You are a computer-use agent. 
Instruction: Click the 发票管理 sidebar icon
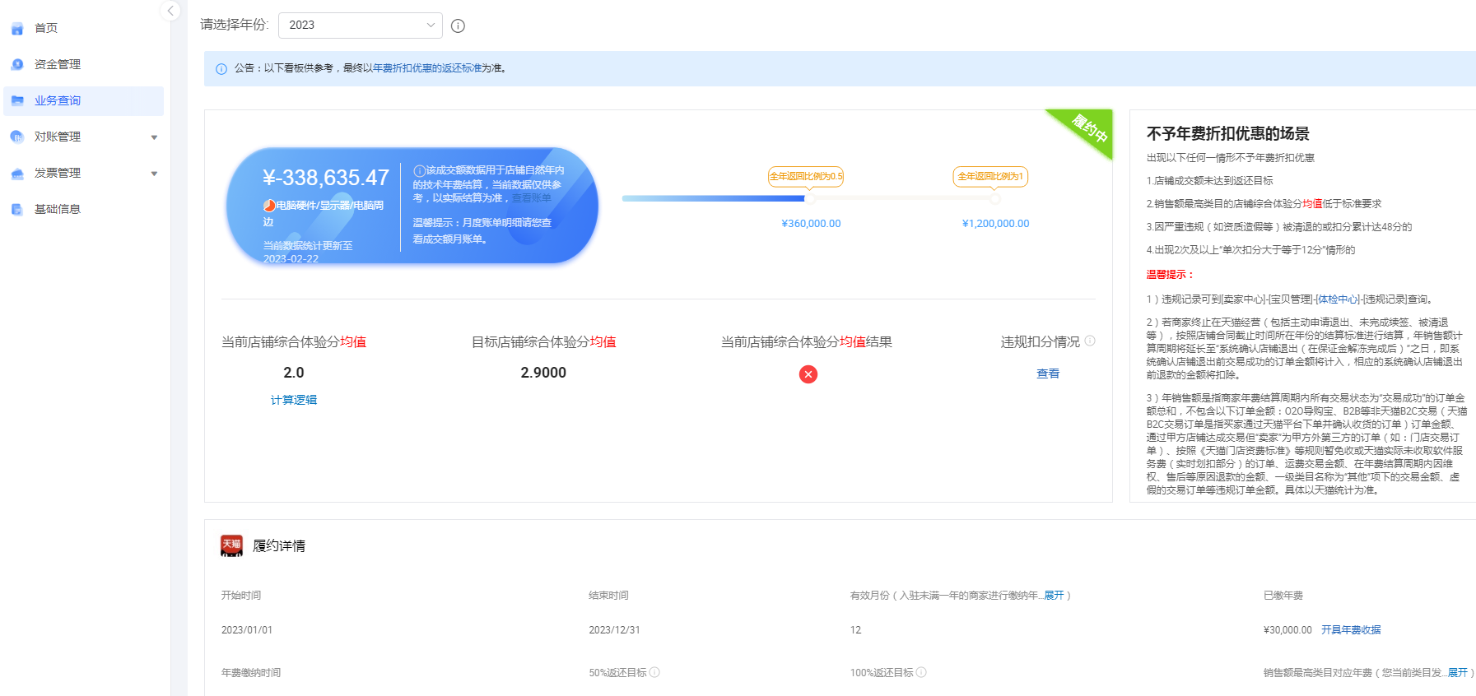[x=17, y=173]
